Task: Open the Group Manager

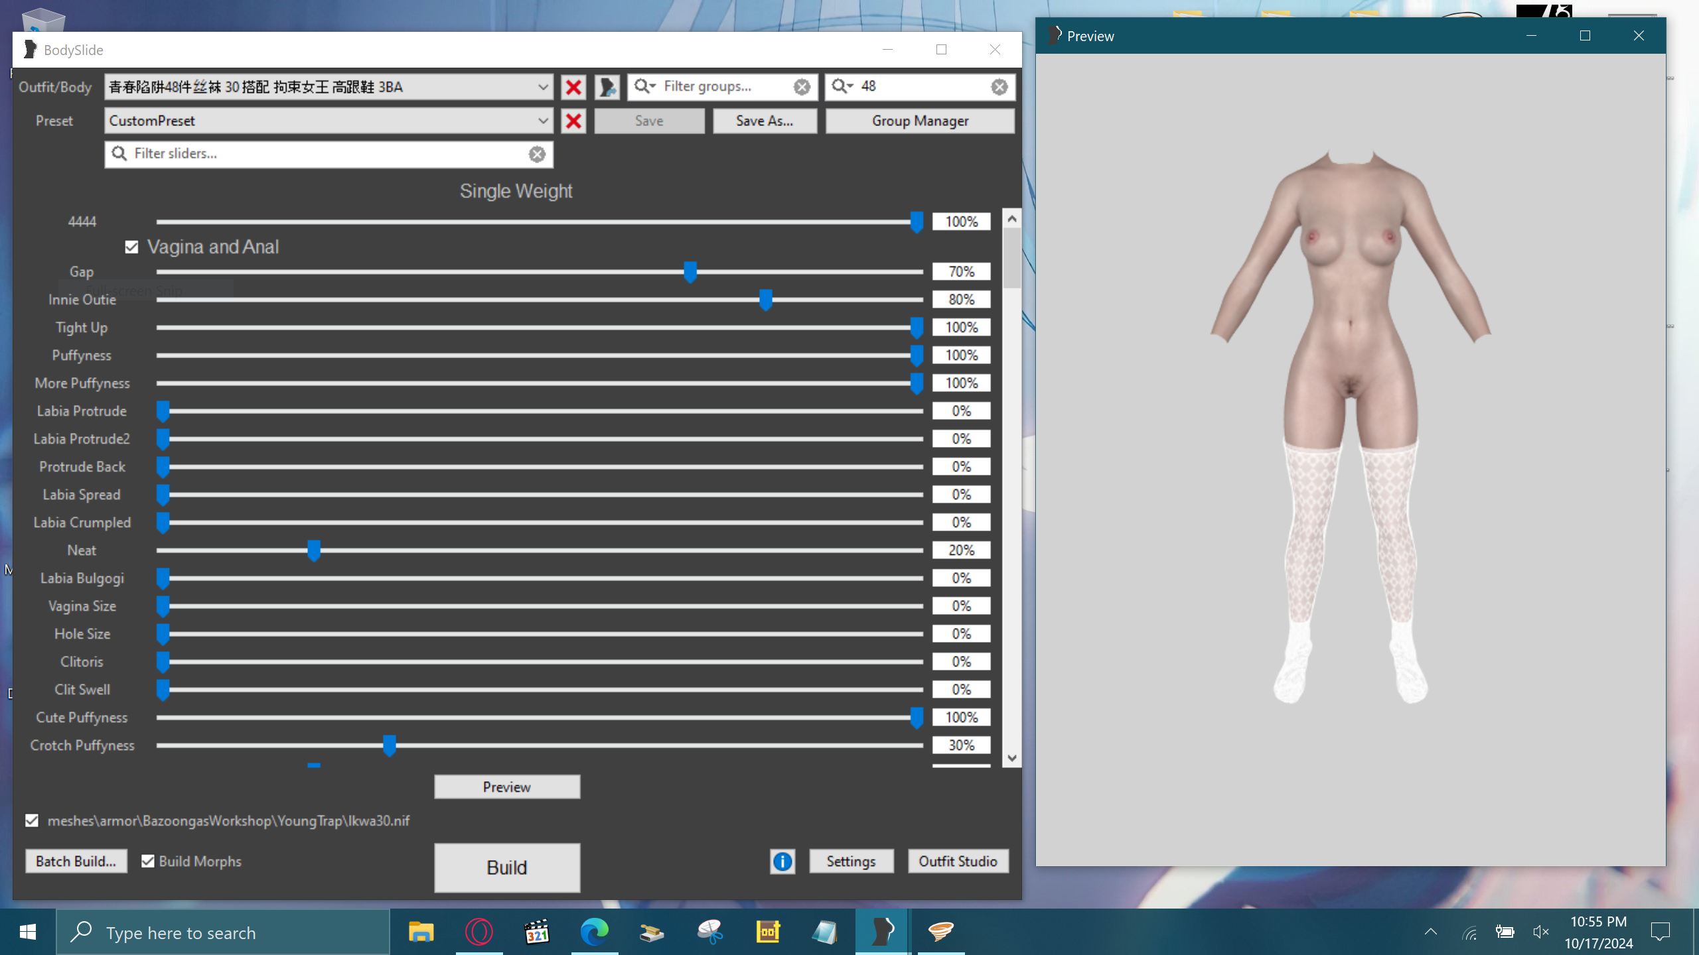Action: tap(920, 121)
